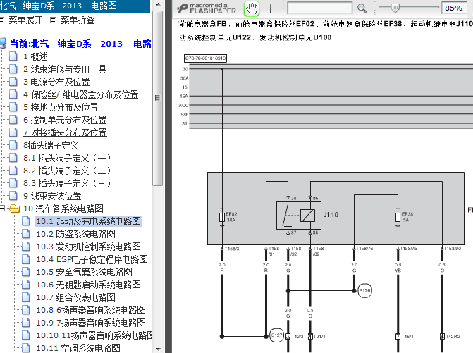Click the T16/1 connector label

pos(407,336)
